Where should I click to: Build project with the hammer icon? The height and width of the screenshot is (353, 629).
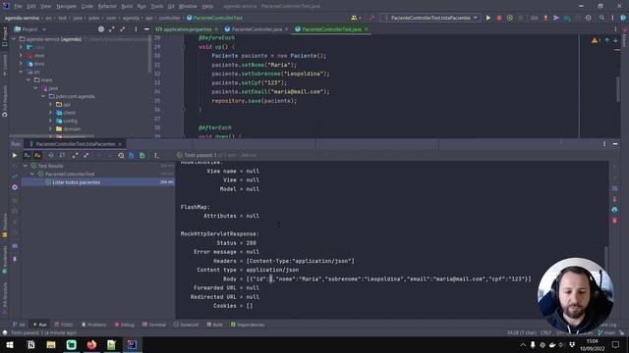pyautogui.click(x=372, y=18)
